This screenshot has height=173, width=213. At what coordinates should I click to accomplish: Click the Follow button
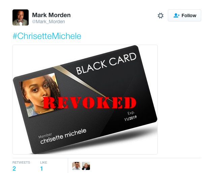184,15
